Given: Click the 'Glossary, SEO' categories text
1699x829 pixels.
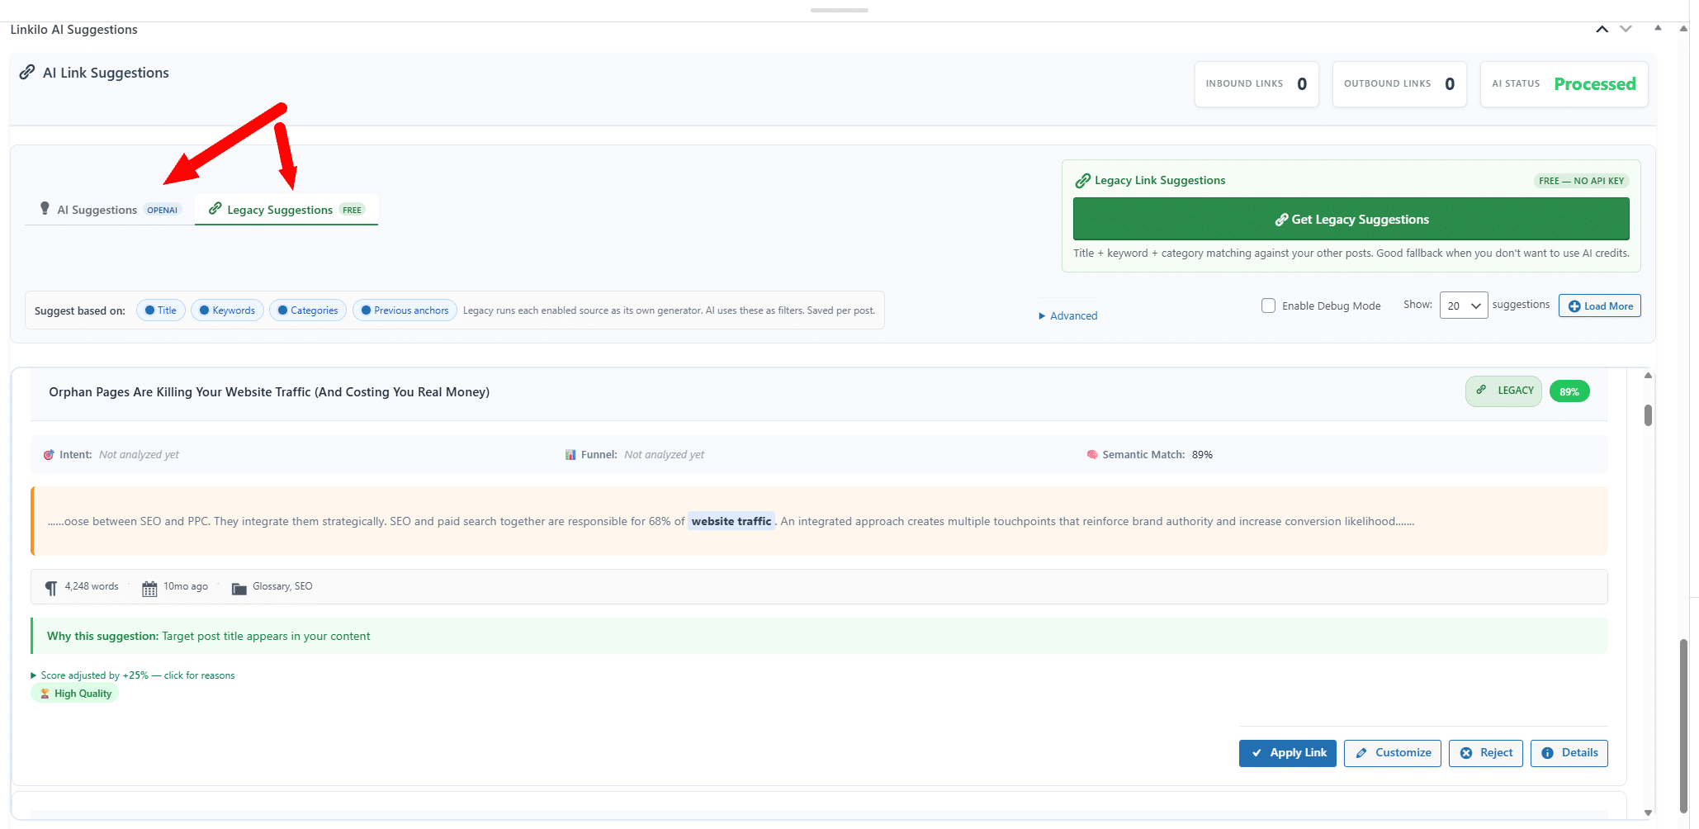Looking at the screenshot, I should (x=282, y=586).
